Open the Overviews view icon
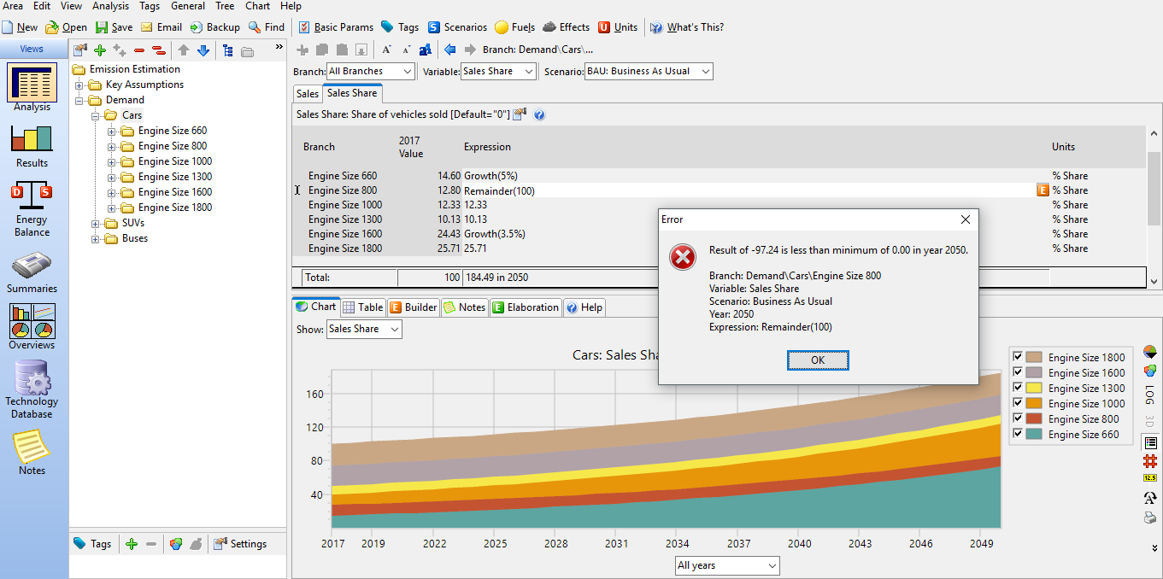This screenshot has width=1163, height=579. click(32, 326)
